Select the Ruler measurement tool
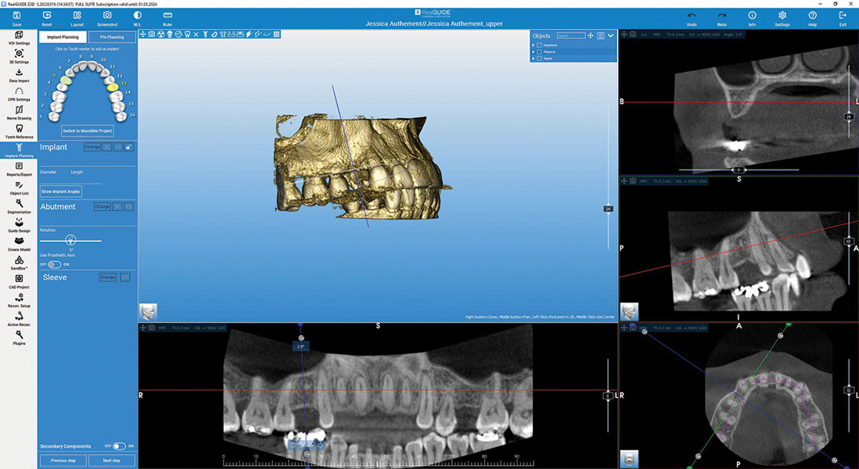 tap(167, 16)
